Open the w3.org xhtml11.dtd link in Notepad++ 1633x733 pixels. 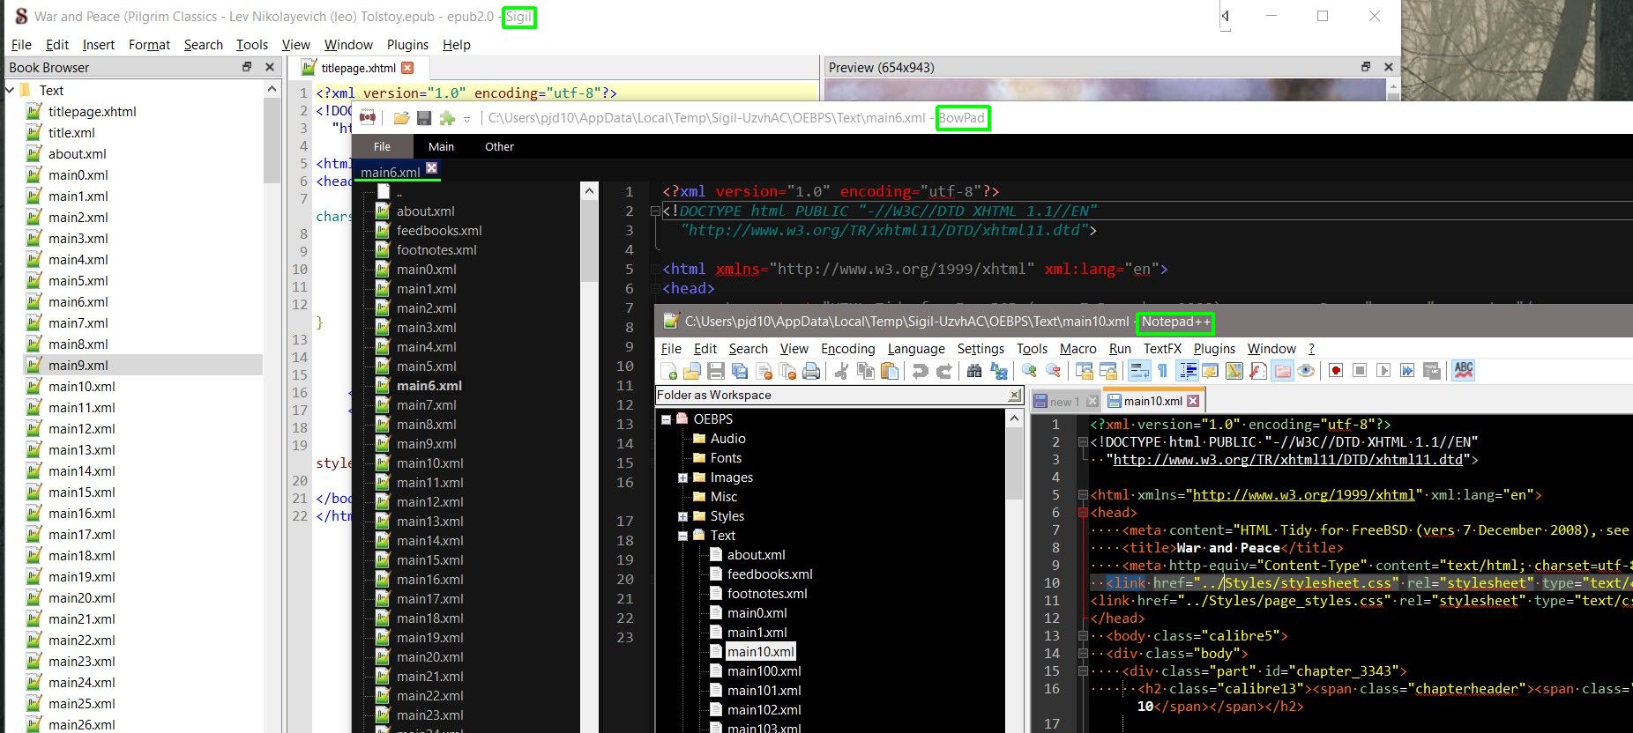pyautogui.click(x=1287, y=460)
